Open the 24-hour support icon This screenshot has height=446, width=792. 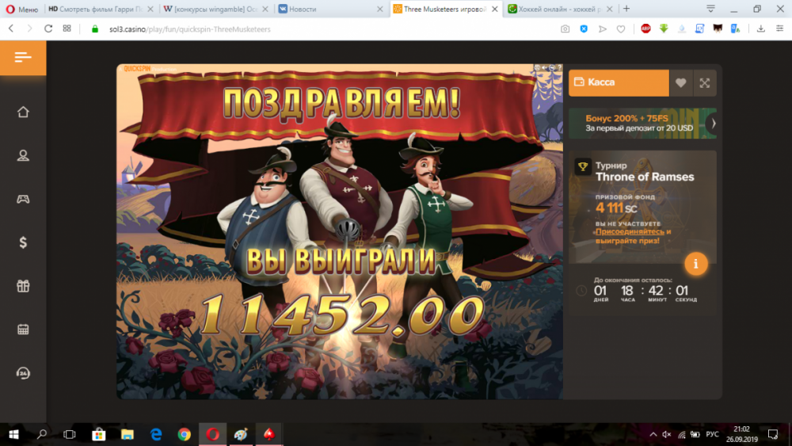[23, 373]
